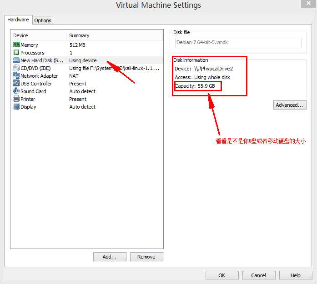Image resolution: width=317 pixels, height=284 pixels.
Task: Click the Display monitor icon
Action: click(x=16, y=106)
